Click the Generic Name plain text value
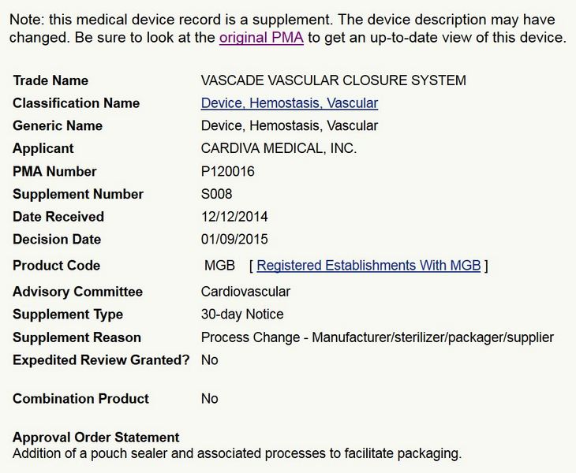 tap(289, 126)
